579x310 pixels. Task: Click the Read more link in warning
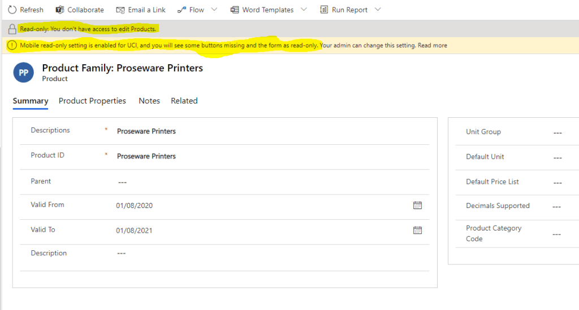[x=433, y=45]
